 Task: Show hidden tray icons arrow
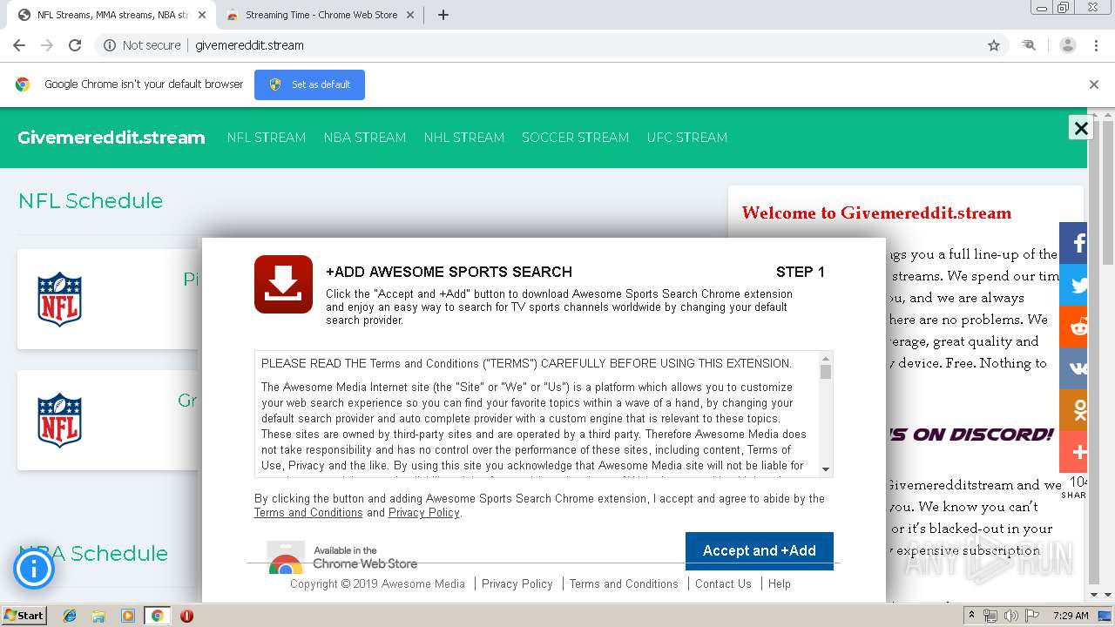(x=972, y=616)
